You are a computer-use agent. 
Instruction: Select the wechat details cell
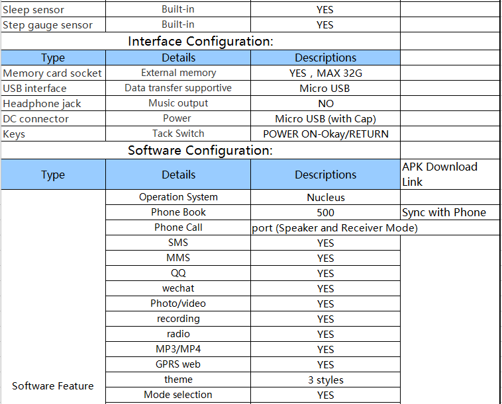pyautogui.click(x=178, y=288)
